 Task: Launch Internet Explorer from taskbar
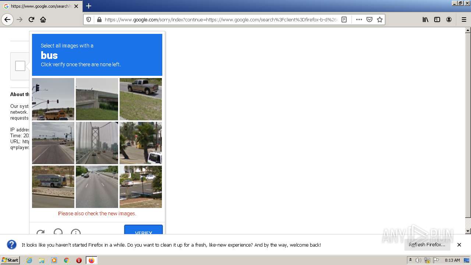click(x=29, y=260)
